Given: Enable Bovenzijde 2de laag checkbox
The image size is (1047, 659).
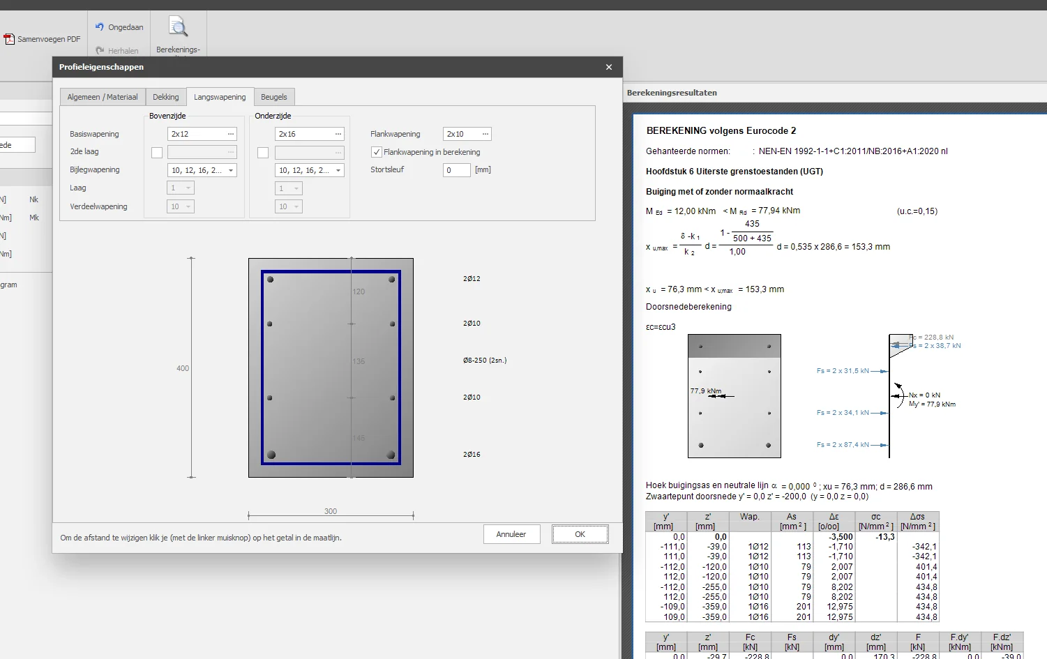Looking at the screenshot, I should click(x=157, y=153).
